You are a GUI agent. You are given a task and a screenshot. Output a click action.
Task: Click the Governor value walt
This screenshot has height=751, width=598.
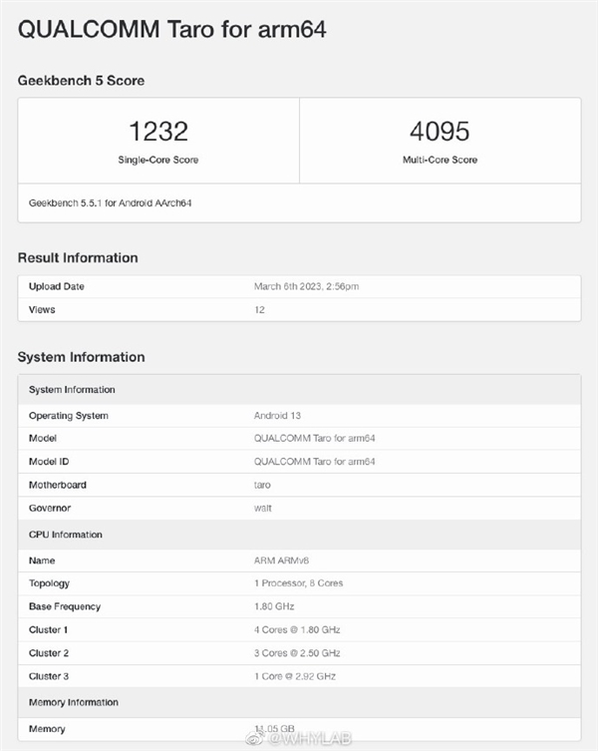pos(263,509)
